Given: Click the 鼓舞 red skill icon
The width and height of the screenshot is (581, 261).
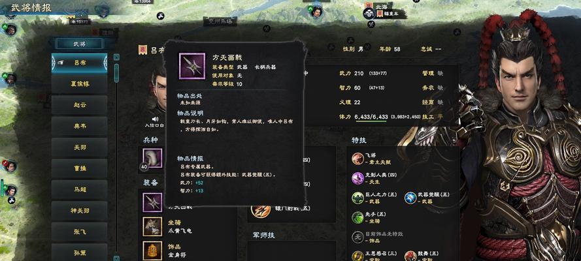Looking at the screenshot, I should [x=410, y=256].
